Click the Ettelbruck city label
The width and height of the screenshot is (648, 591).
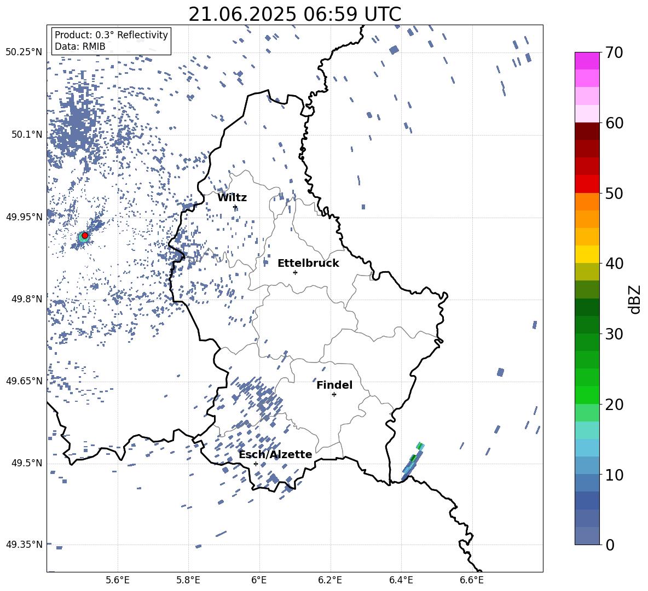click(308, 264)
